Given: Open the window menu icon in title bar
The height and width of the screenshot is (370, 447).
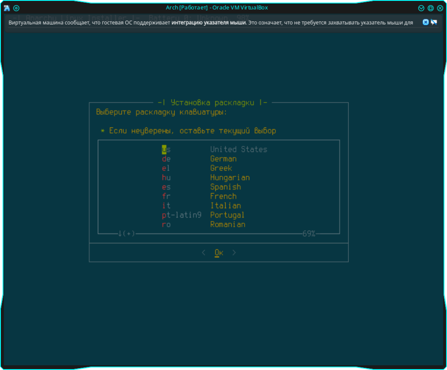Looking at the screenshot, I should pos(7,8).
